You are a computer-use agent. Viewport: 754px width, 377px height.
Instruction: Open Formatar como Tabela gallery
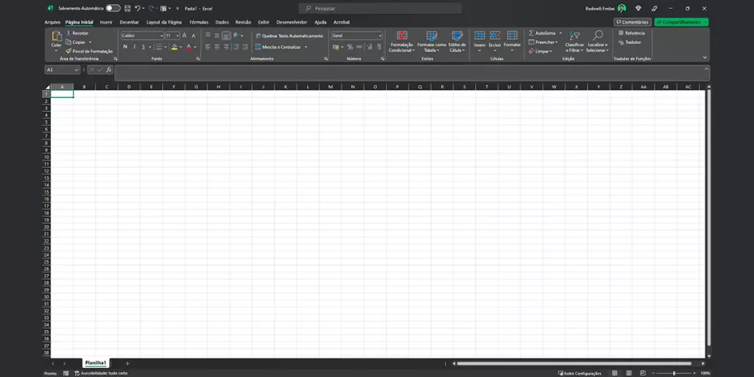tap(431, 42)
